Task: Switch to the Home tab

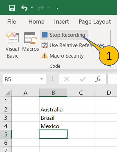Action: coord(36,22)
